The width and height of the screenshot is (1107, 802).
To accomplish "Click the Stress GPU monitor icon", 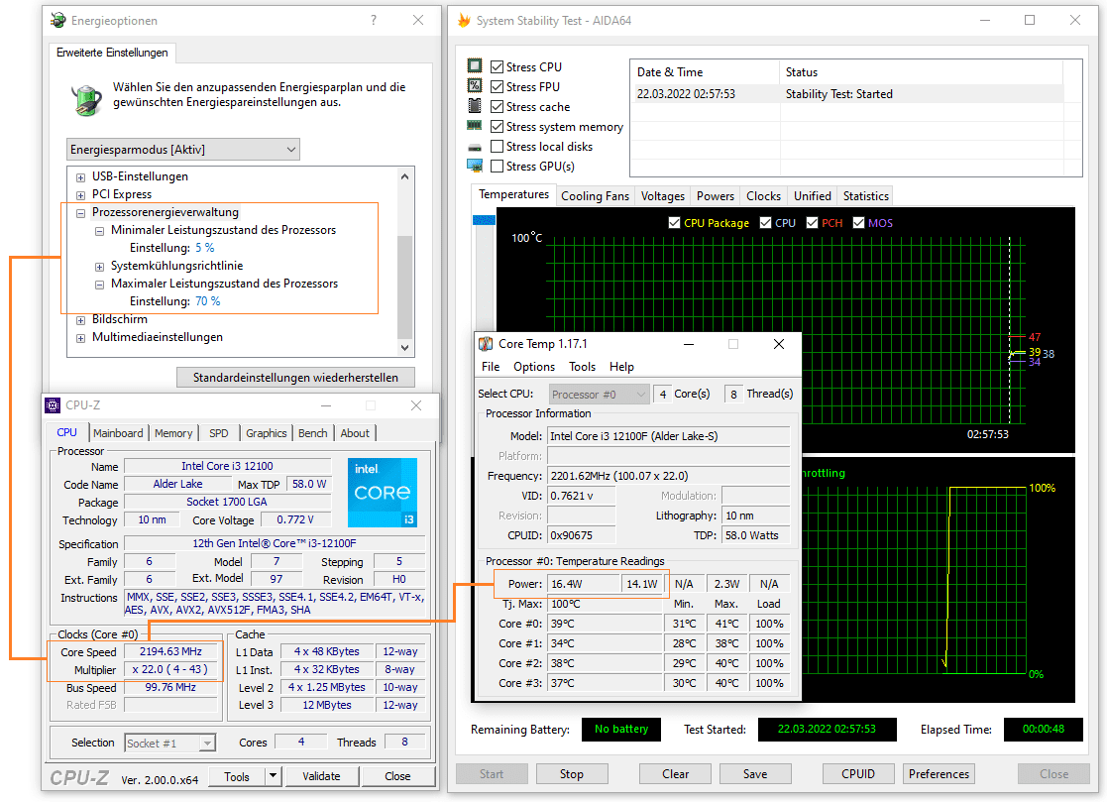I will coord(475,166).
